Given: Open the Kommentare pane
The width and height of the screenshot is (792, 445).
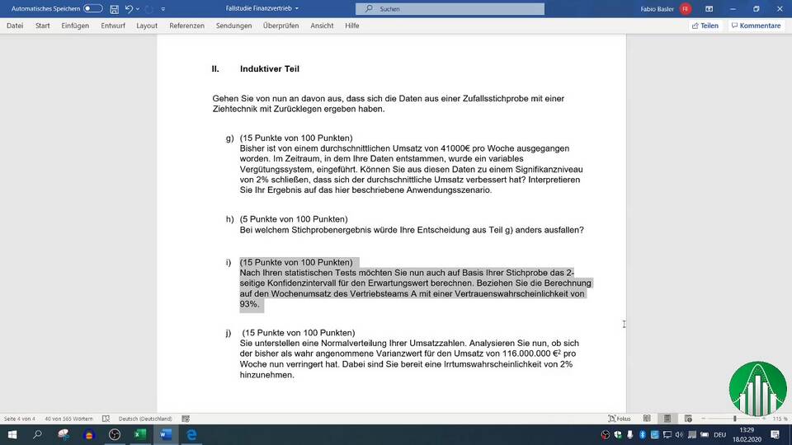Looking at the screenshot, I should pyautogui.click(x=757, y=26).
